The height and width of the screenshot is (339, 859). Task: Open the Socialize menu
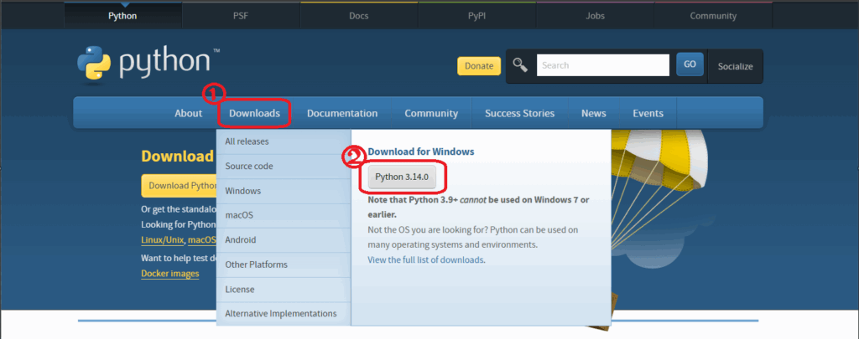pos(735,66)
